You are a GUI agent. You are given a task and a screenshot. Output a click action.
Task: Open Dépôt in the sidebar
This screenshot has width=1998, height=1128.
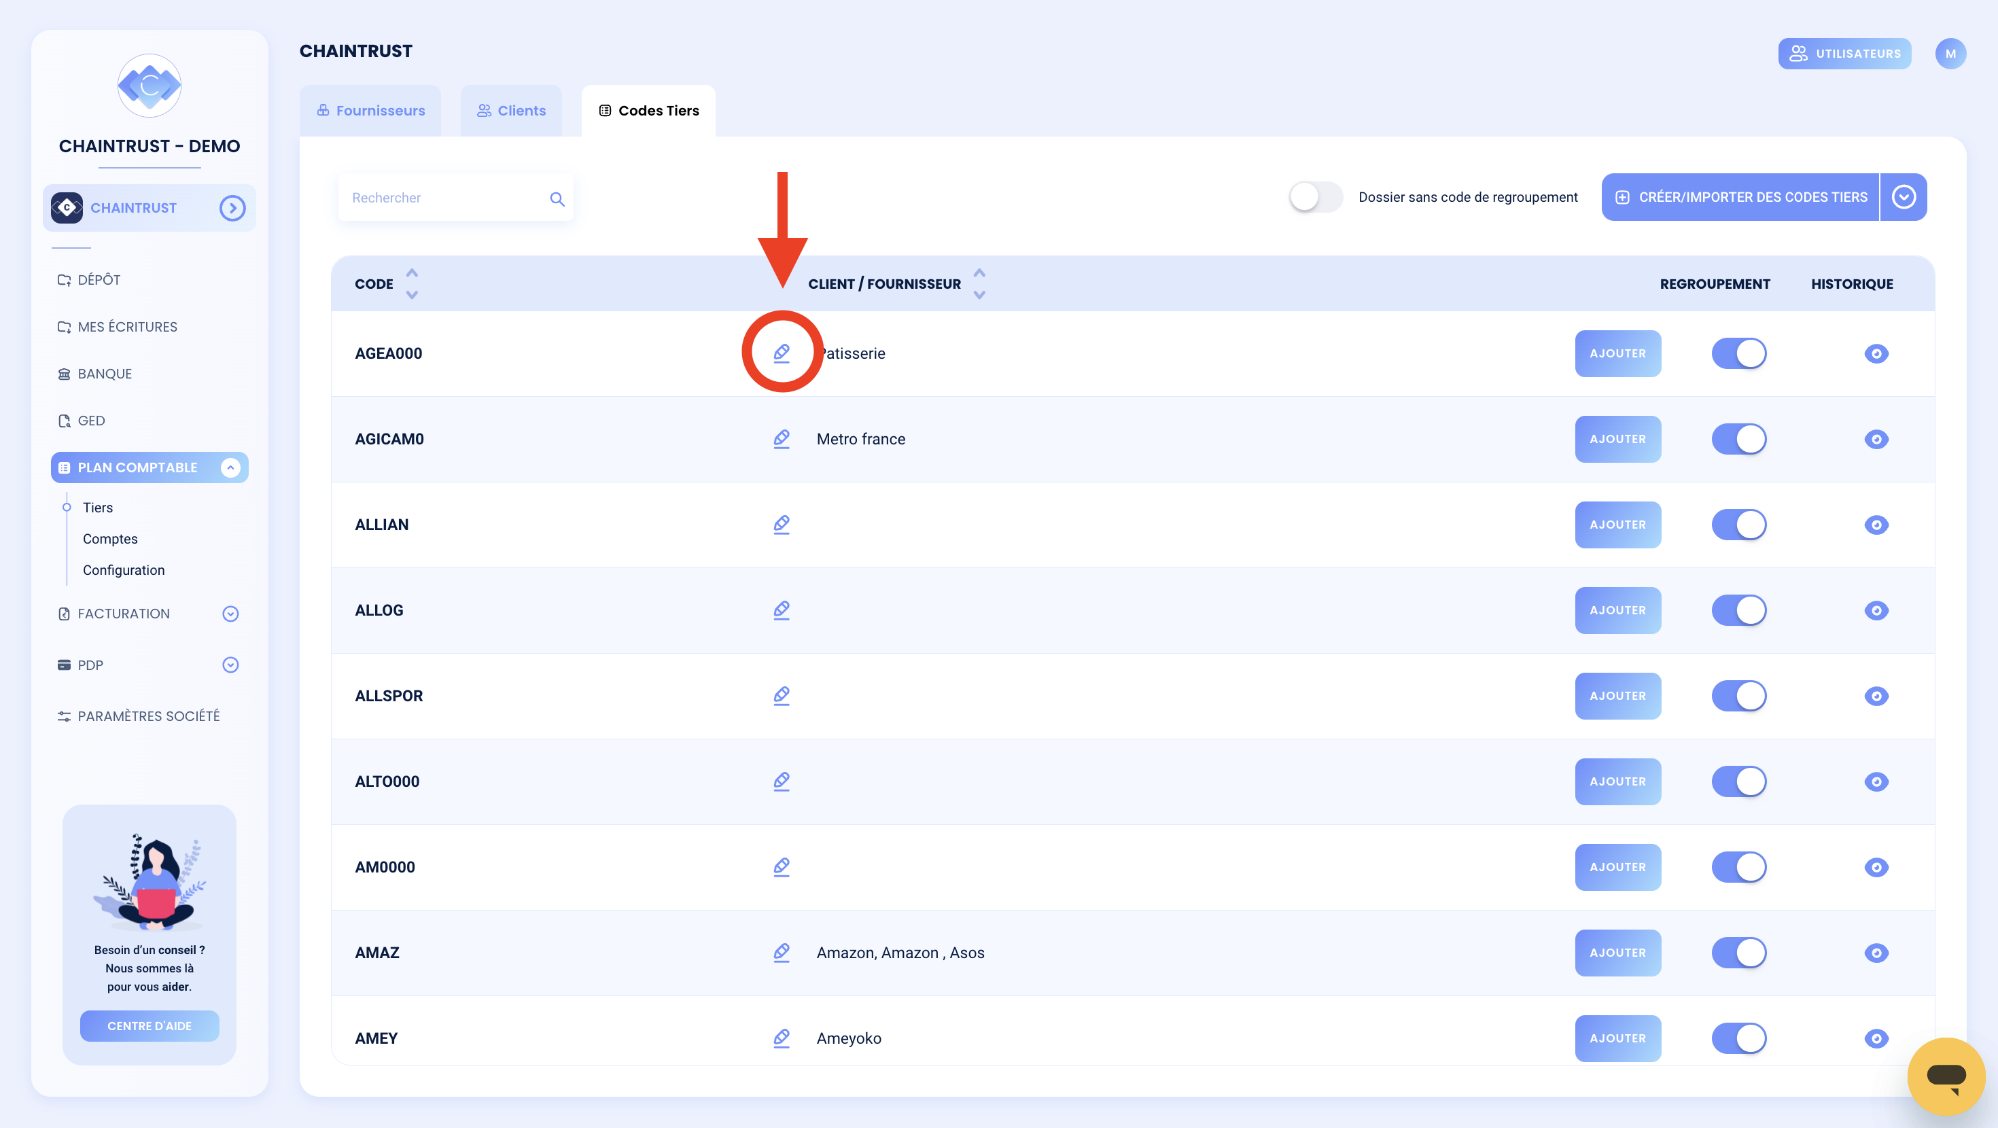click(x=89, y=280)
